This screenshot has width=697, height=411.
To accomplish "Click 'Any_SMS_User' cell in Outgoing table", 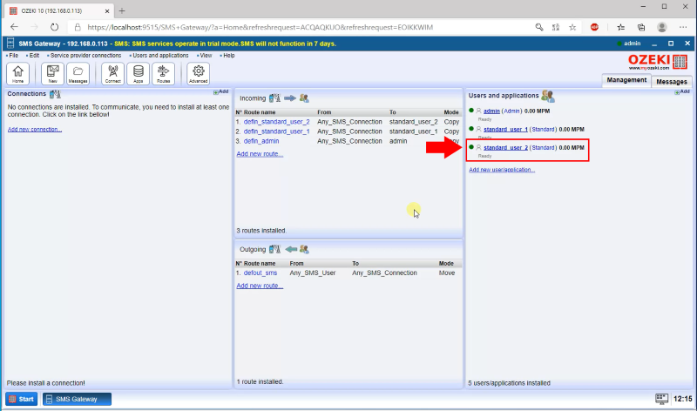I will [313, 273].
